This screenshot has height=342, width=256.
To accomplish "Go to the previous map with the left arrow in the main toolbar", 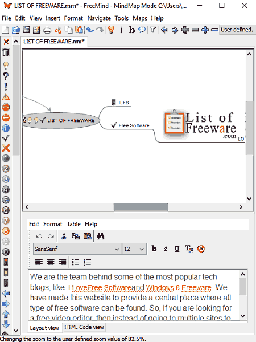I will point(164,30).
